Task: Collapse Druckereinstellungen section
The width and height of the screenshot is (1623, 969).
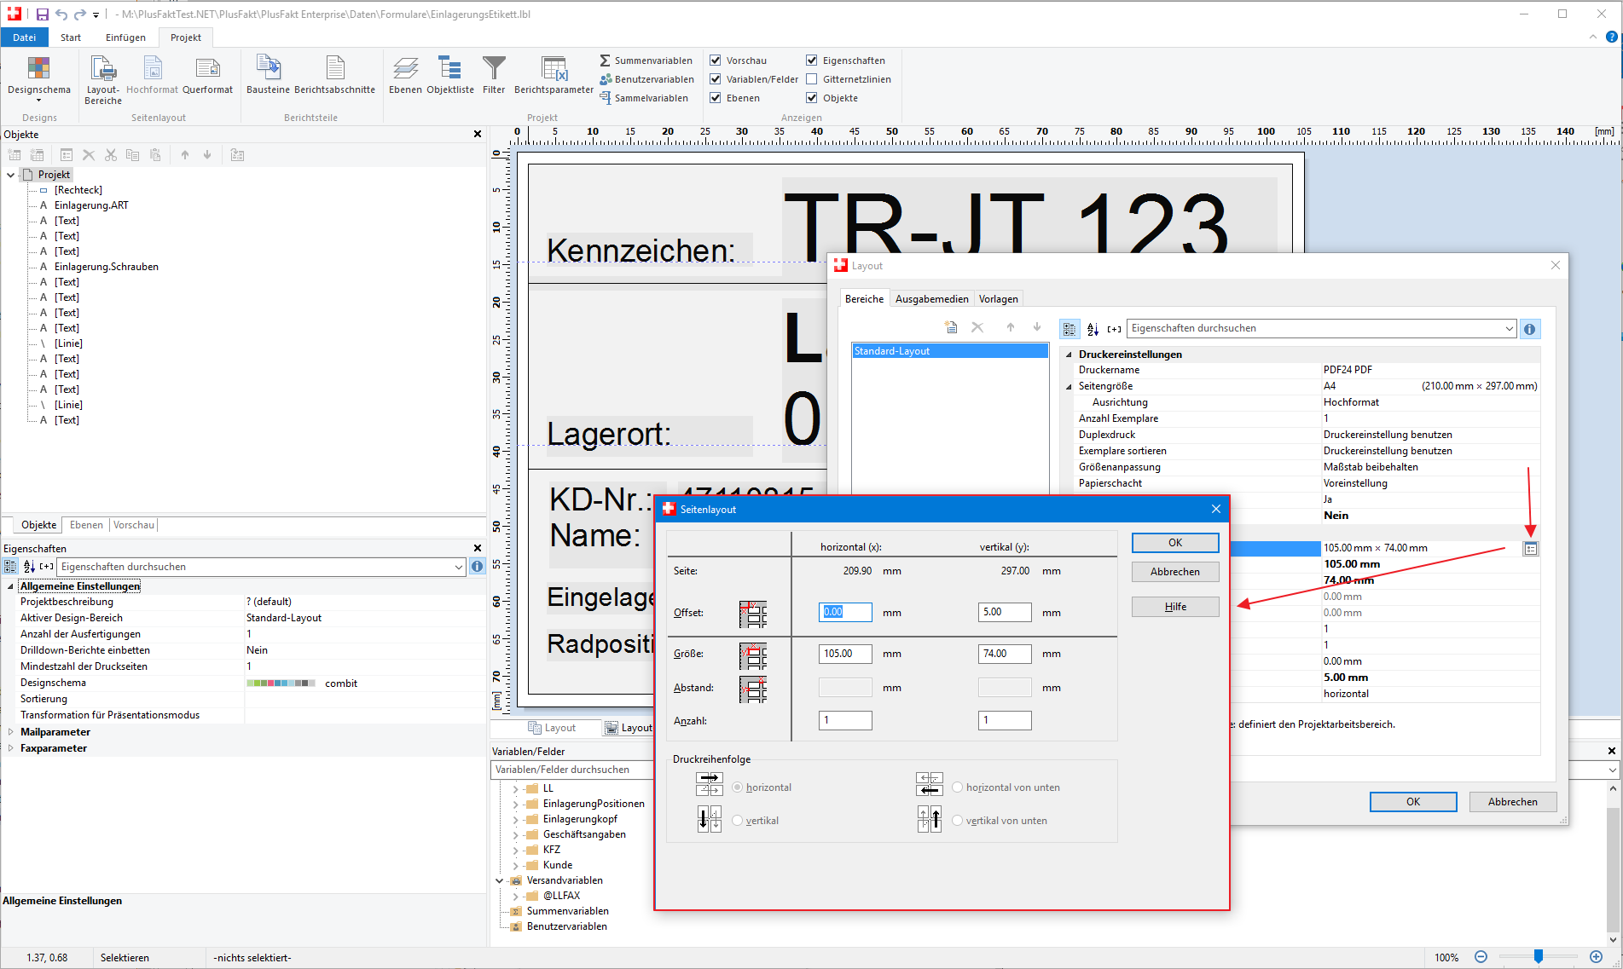Action: (1069, 355)
